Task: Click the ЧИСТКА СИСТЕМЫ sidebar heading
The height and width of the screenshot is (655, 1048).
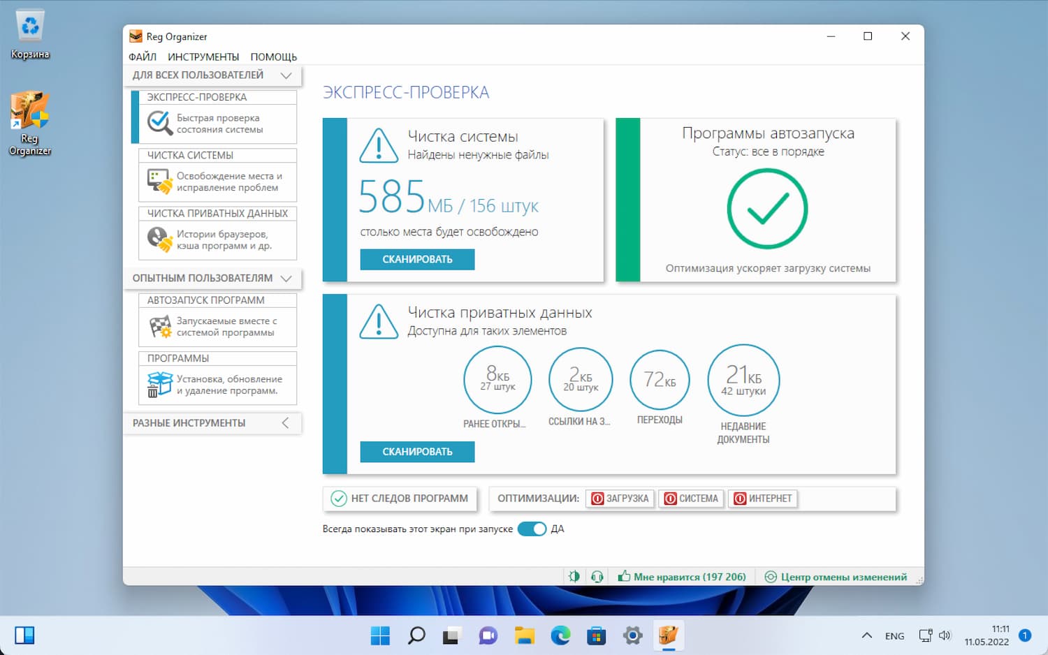Action: 190,155
